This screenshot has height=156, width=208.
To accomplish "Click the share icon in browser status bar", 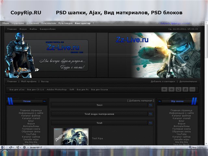I will tap(18, 147).
